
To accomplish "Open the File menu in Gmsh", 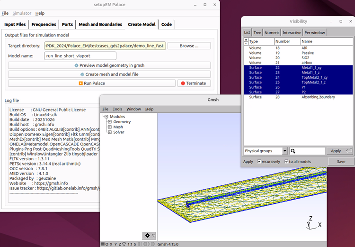I will [105, 109].
